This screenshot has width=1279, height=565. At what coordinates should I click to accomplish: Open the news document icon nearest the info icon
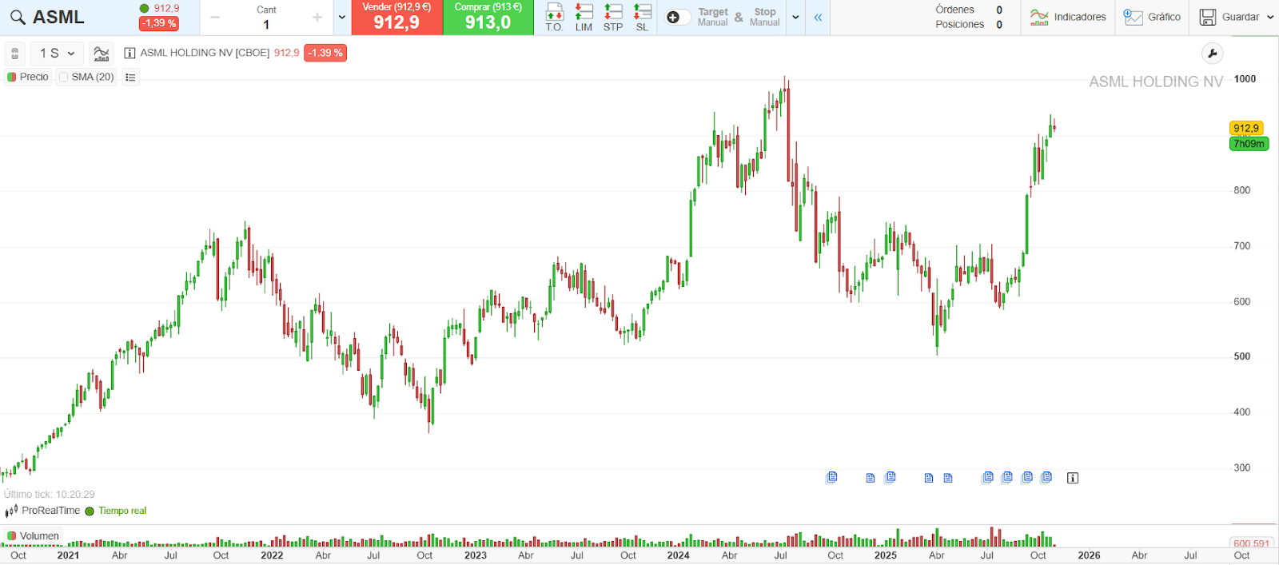(x=1046, y=477)
